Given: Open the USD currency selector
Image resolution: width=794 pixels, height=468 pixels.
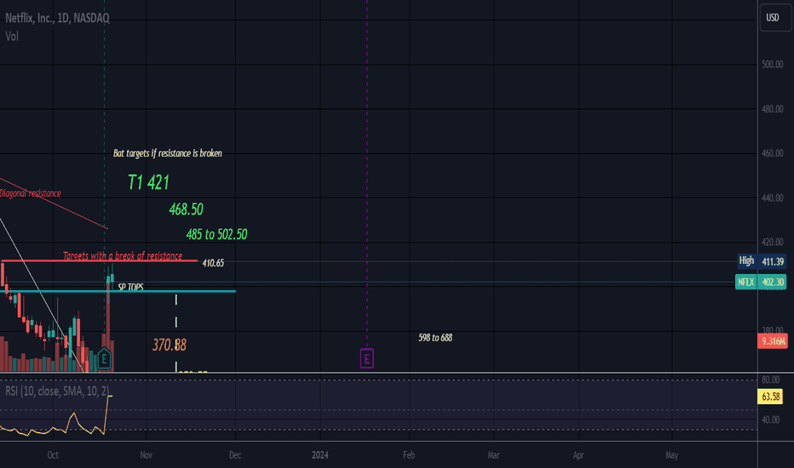Looking at the screenshot, I should 774,18.
